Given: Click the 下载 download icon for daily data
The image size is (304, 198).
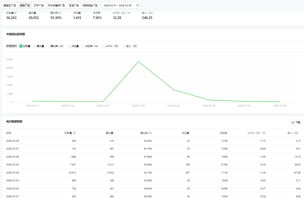Looking at the screenshot, I should tap(293, 122).
